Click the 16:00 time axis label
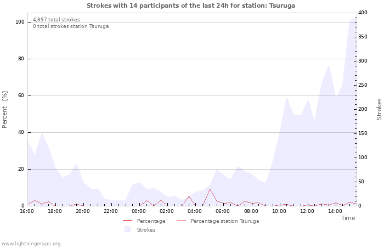 point(27,211)
